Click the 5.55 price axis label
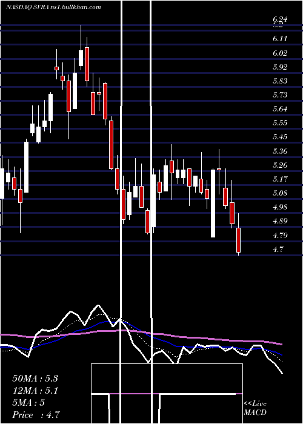 (280, 123)
